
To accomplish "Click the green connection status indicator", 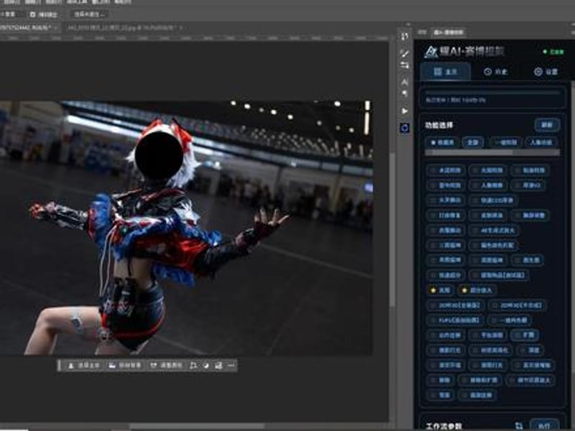I will pyautogui.click(x=553, y=52).
